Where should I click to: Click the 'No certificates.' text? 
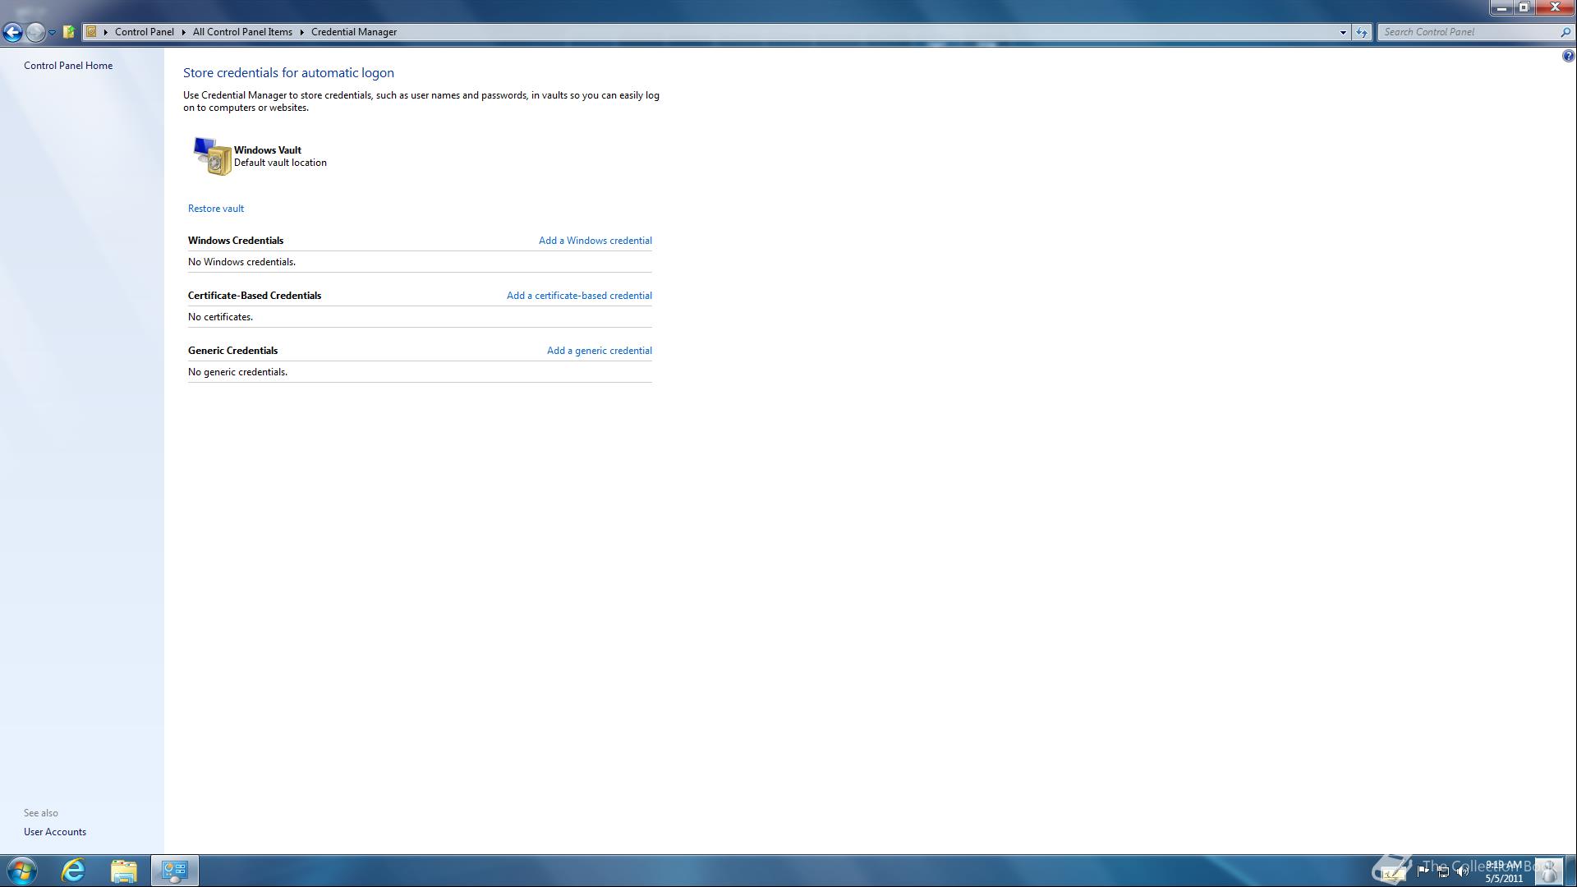point(220,317)
